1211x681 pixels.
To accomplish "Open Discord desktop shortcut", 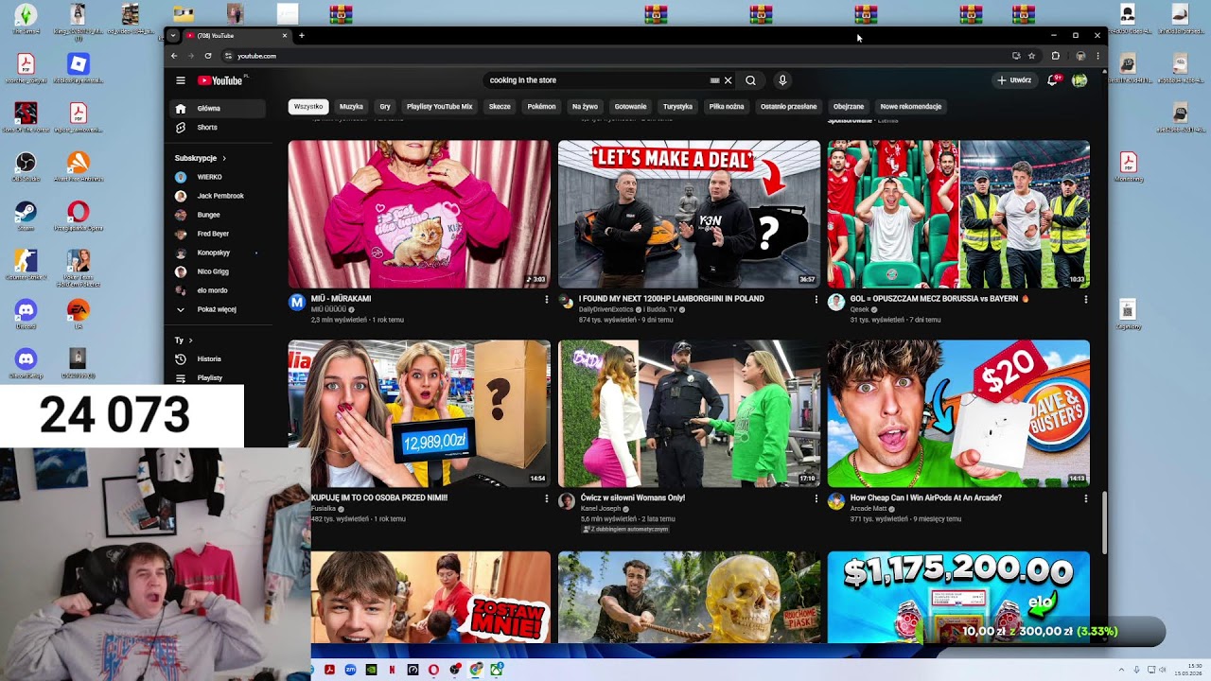I will 26,315.
